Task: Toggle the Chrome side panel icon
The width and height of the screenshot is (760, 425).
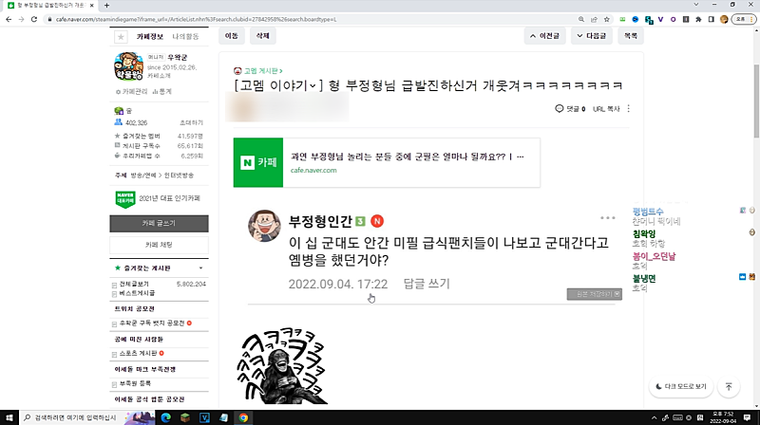Action: [x=711, y=19]
